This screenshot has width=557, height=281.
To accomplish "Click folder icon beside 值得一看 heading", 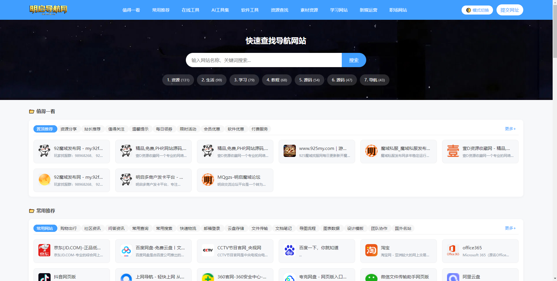I will [32, 111].
